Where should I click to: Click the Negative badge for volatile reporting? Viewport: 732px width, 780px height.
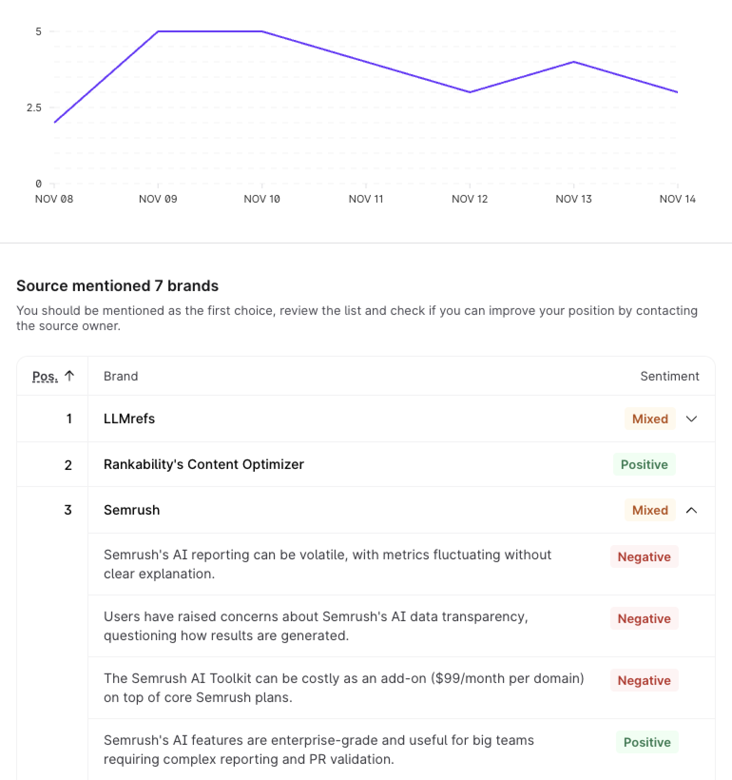[644, 557]
